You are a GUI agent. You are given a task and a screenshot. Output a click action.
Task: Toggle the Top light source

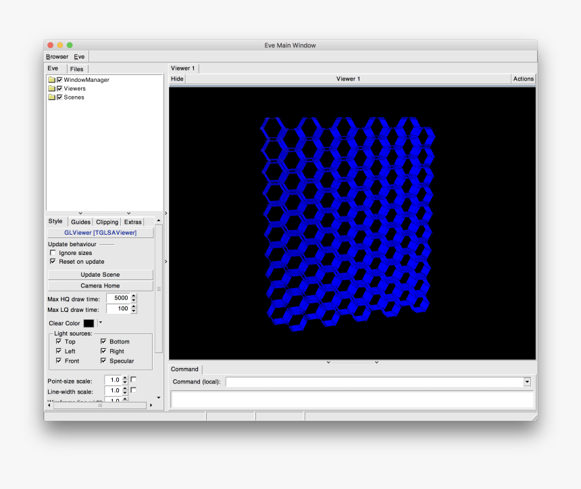coord(59,342)
